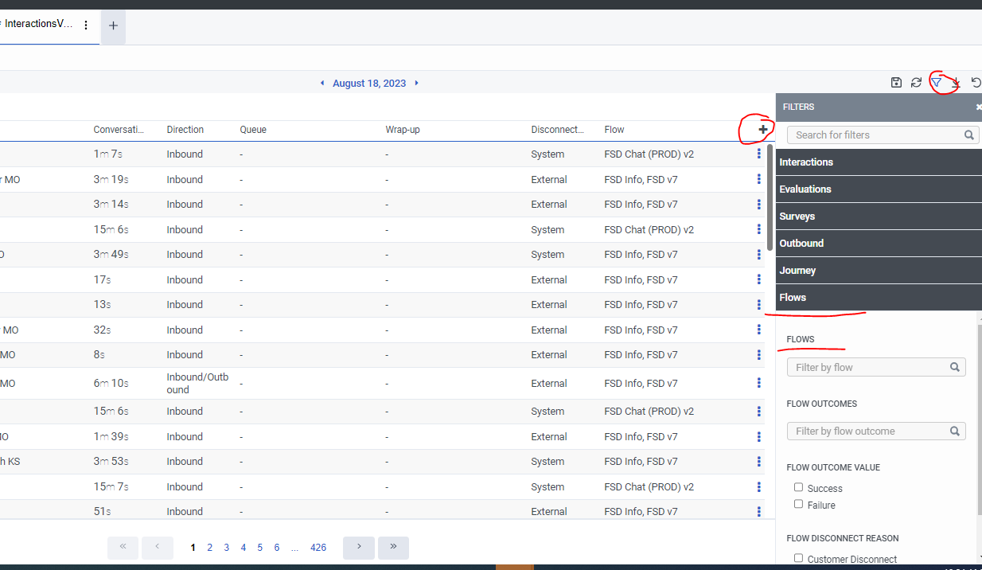Image resolution: width=982 pixels, height=570 pixels.
Task: Focus the Search for filters field
Action: 882,135
